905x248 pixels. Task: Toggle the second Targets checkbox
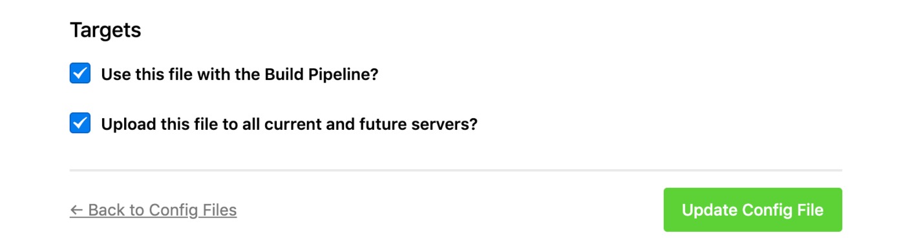coord(80,123)
